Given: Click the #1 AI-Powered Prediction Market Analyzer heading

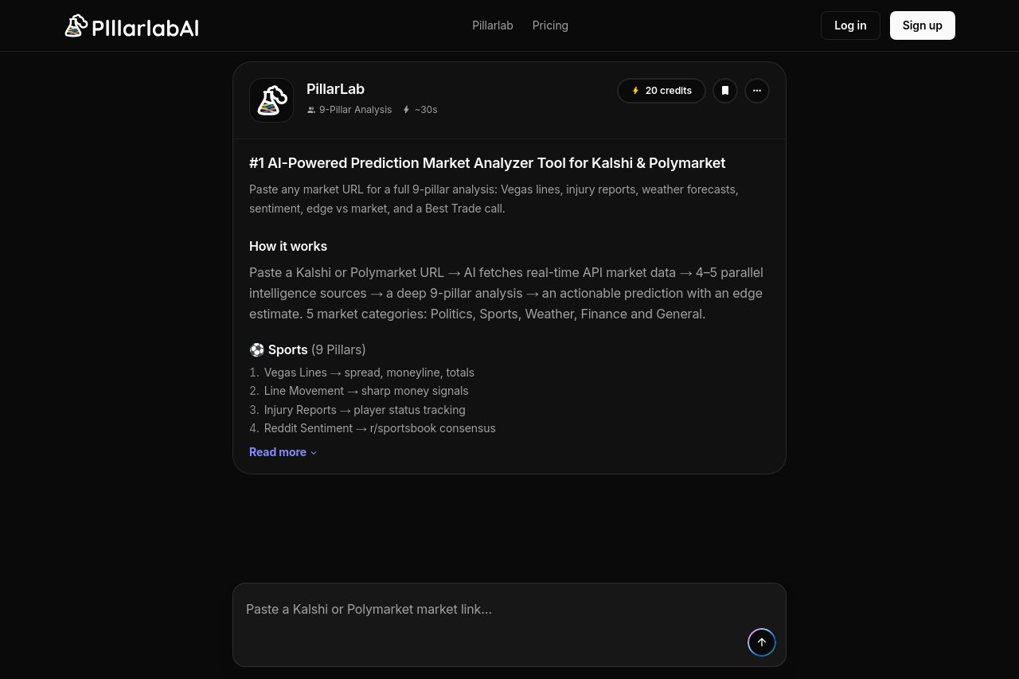Looking at the screenshot, I should click(x=487, y=163).
